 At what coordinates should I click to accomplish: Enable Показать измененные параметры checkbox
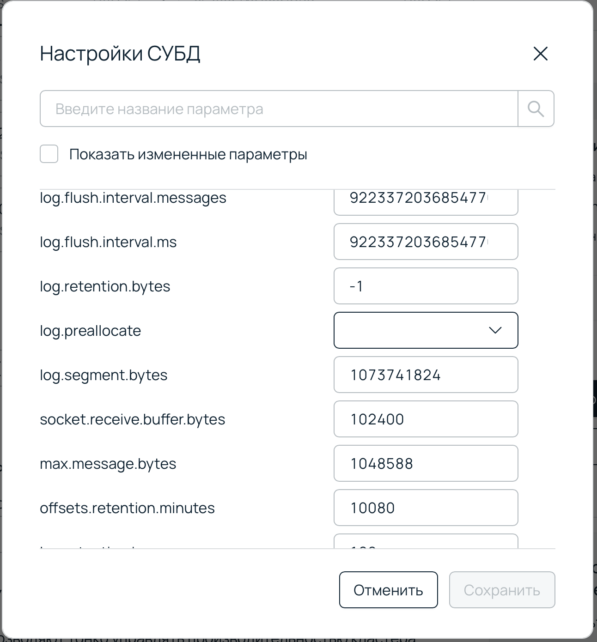(x=49, y=154)
